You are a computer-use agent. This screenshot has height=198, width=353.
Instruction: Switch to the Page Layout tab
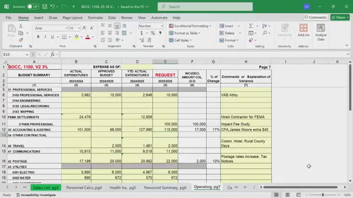click(x=72, y=18)
